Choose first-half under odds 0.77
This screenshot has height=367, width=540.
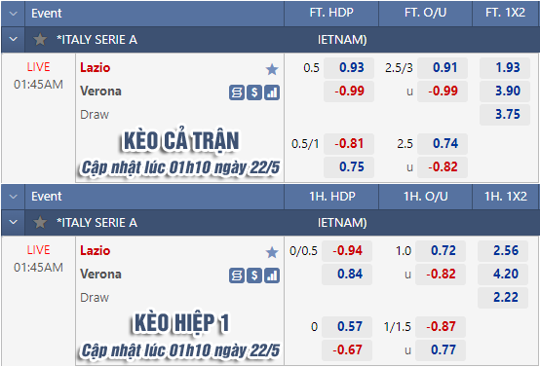click(x=441, y=349)
